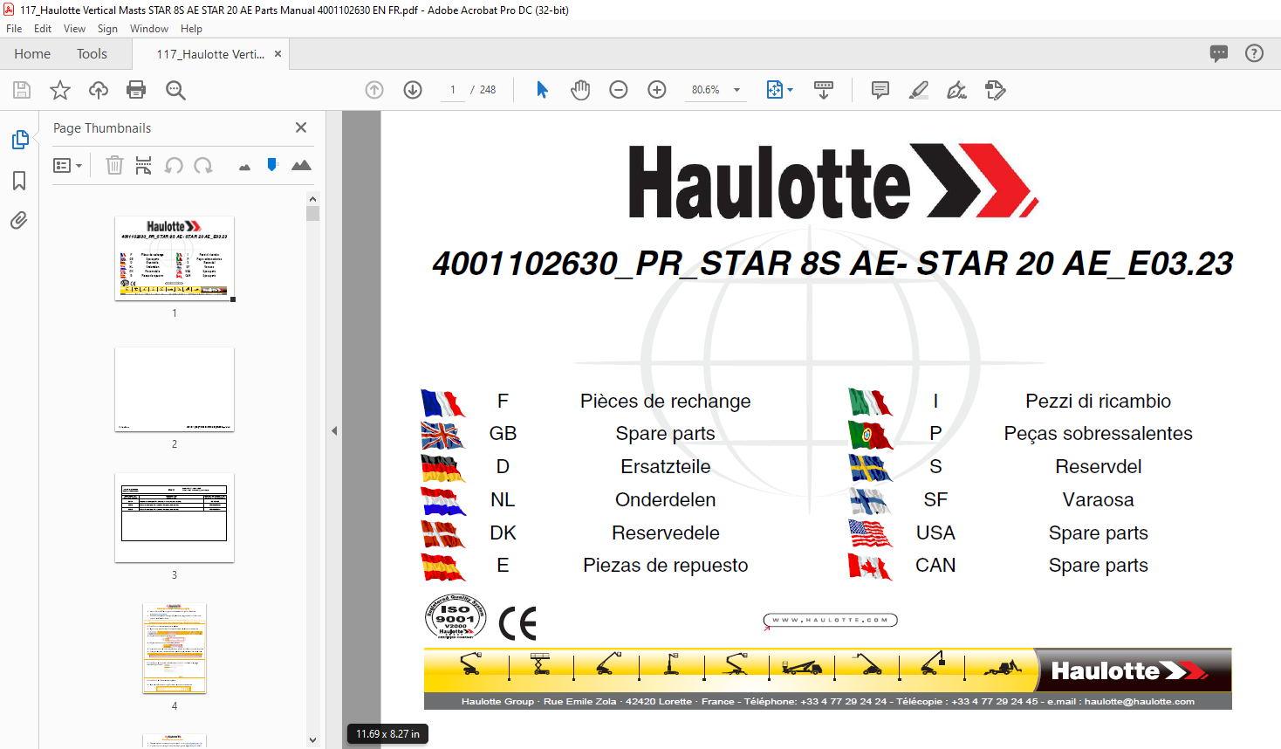Open the Help menu

[x=191, y=29]
